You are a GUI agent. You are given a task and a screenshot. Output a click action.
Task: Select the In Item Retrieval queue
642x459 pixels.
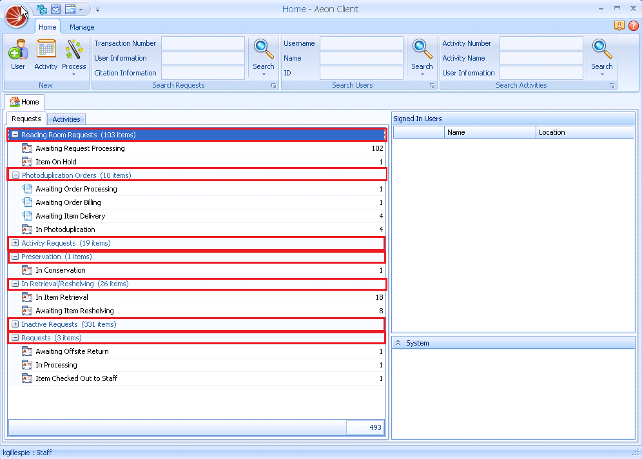62,297
